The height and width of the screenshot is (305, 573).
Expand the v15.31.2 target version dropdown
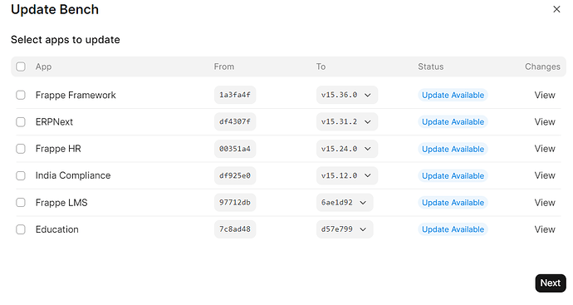coord(347,122)
